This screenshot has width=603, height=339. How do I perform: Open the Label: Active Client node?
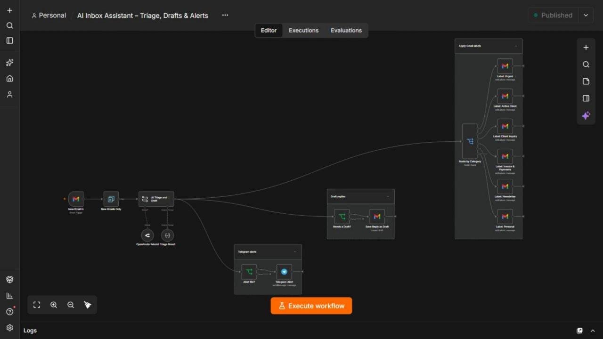[505, 96]
